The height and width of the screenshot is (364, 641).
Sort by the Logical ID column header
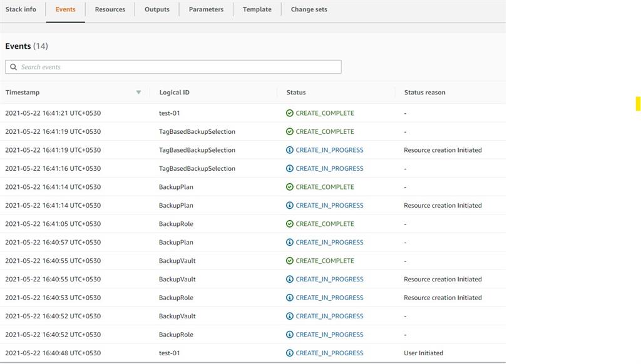tap(174, 93)
